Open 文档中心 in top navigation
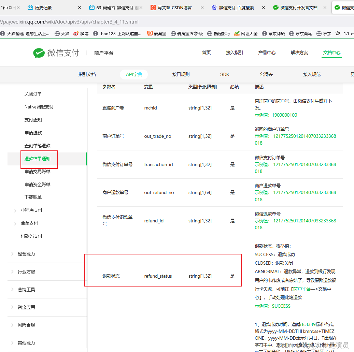354x352 pixels. coord(332,53)
